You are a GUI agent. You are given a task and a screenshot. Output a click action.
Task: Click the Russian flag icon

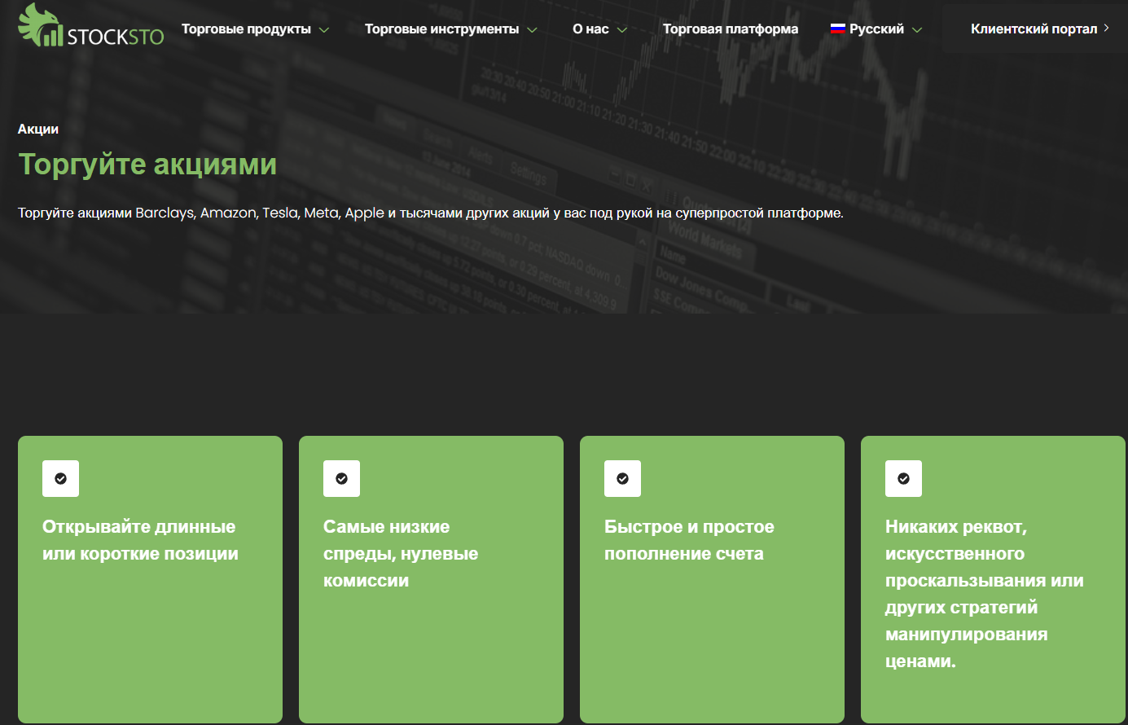coord(837,29)
